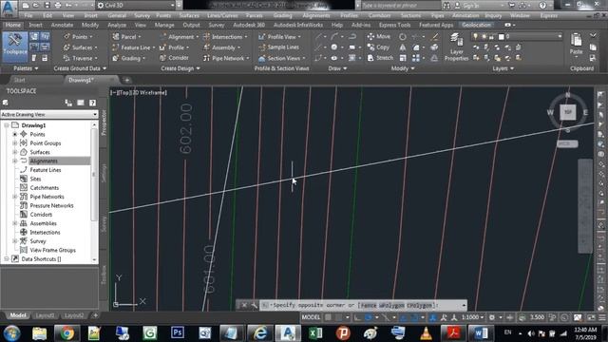Click the search keyword input field
The width and height of the screenshot is (608, 342).
coord(400,5)
